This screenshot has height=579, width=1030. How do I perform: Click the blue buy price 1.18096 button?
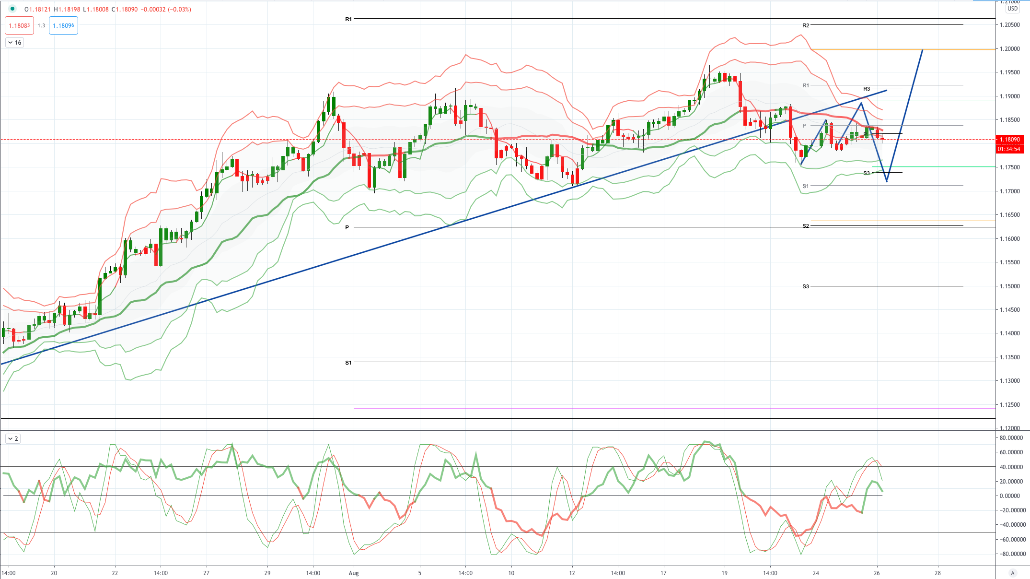tap(63, 25)
